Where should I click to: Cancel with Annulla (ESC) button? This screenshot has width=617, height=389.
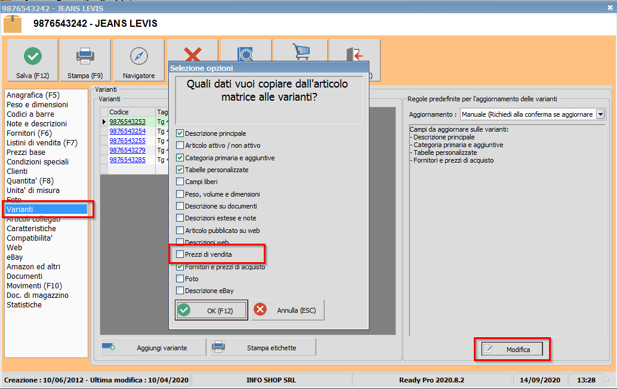click(x=288, y=310)
